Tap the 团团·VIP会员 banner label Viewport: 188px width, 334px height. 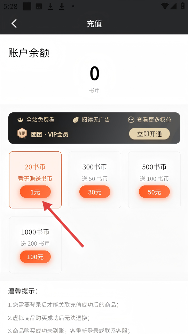coord(49,134)
